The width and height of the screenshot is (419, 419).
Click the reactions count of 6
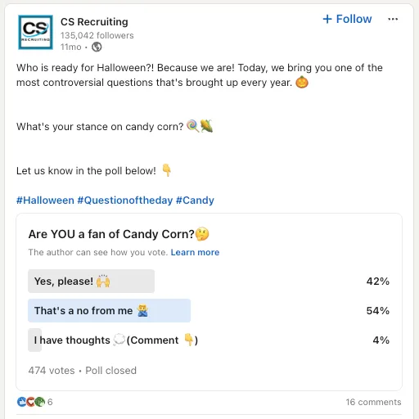tap(50, 402)
